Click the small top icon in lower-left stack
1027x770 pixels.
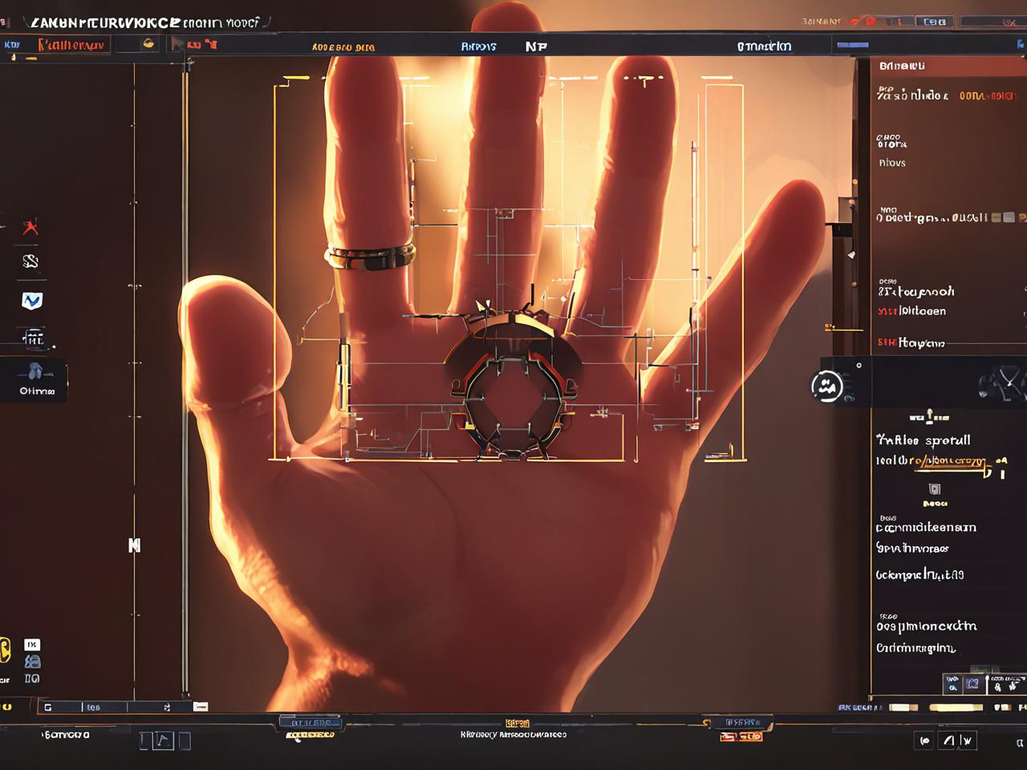31,644
